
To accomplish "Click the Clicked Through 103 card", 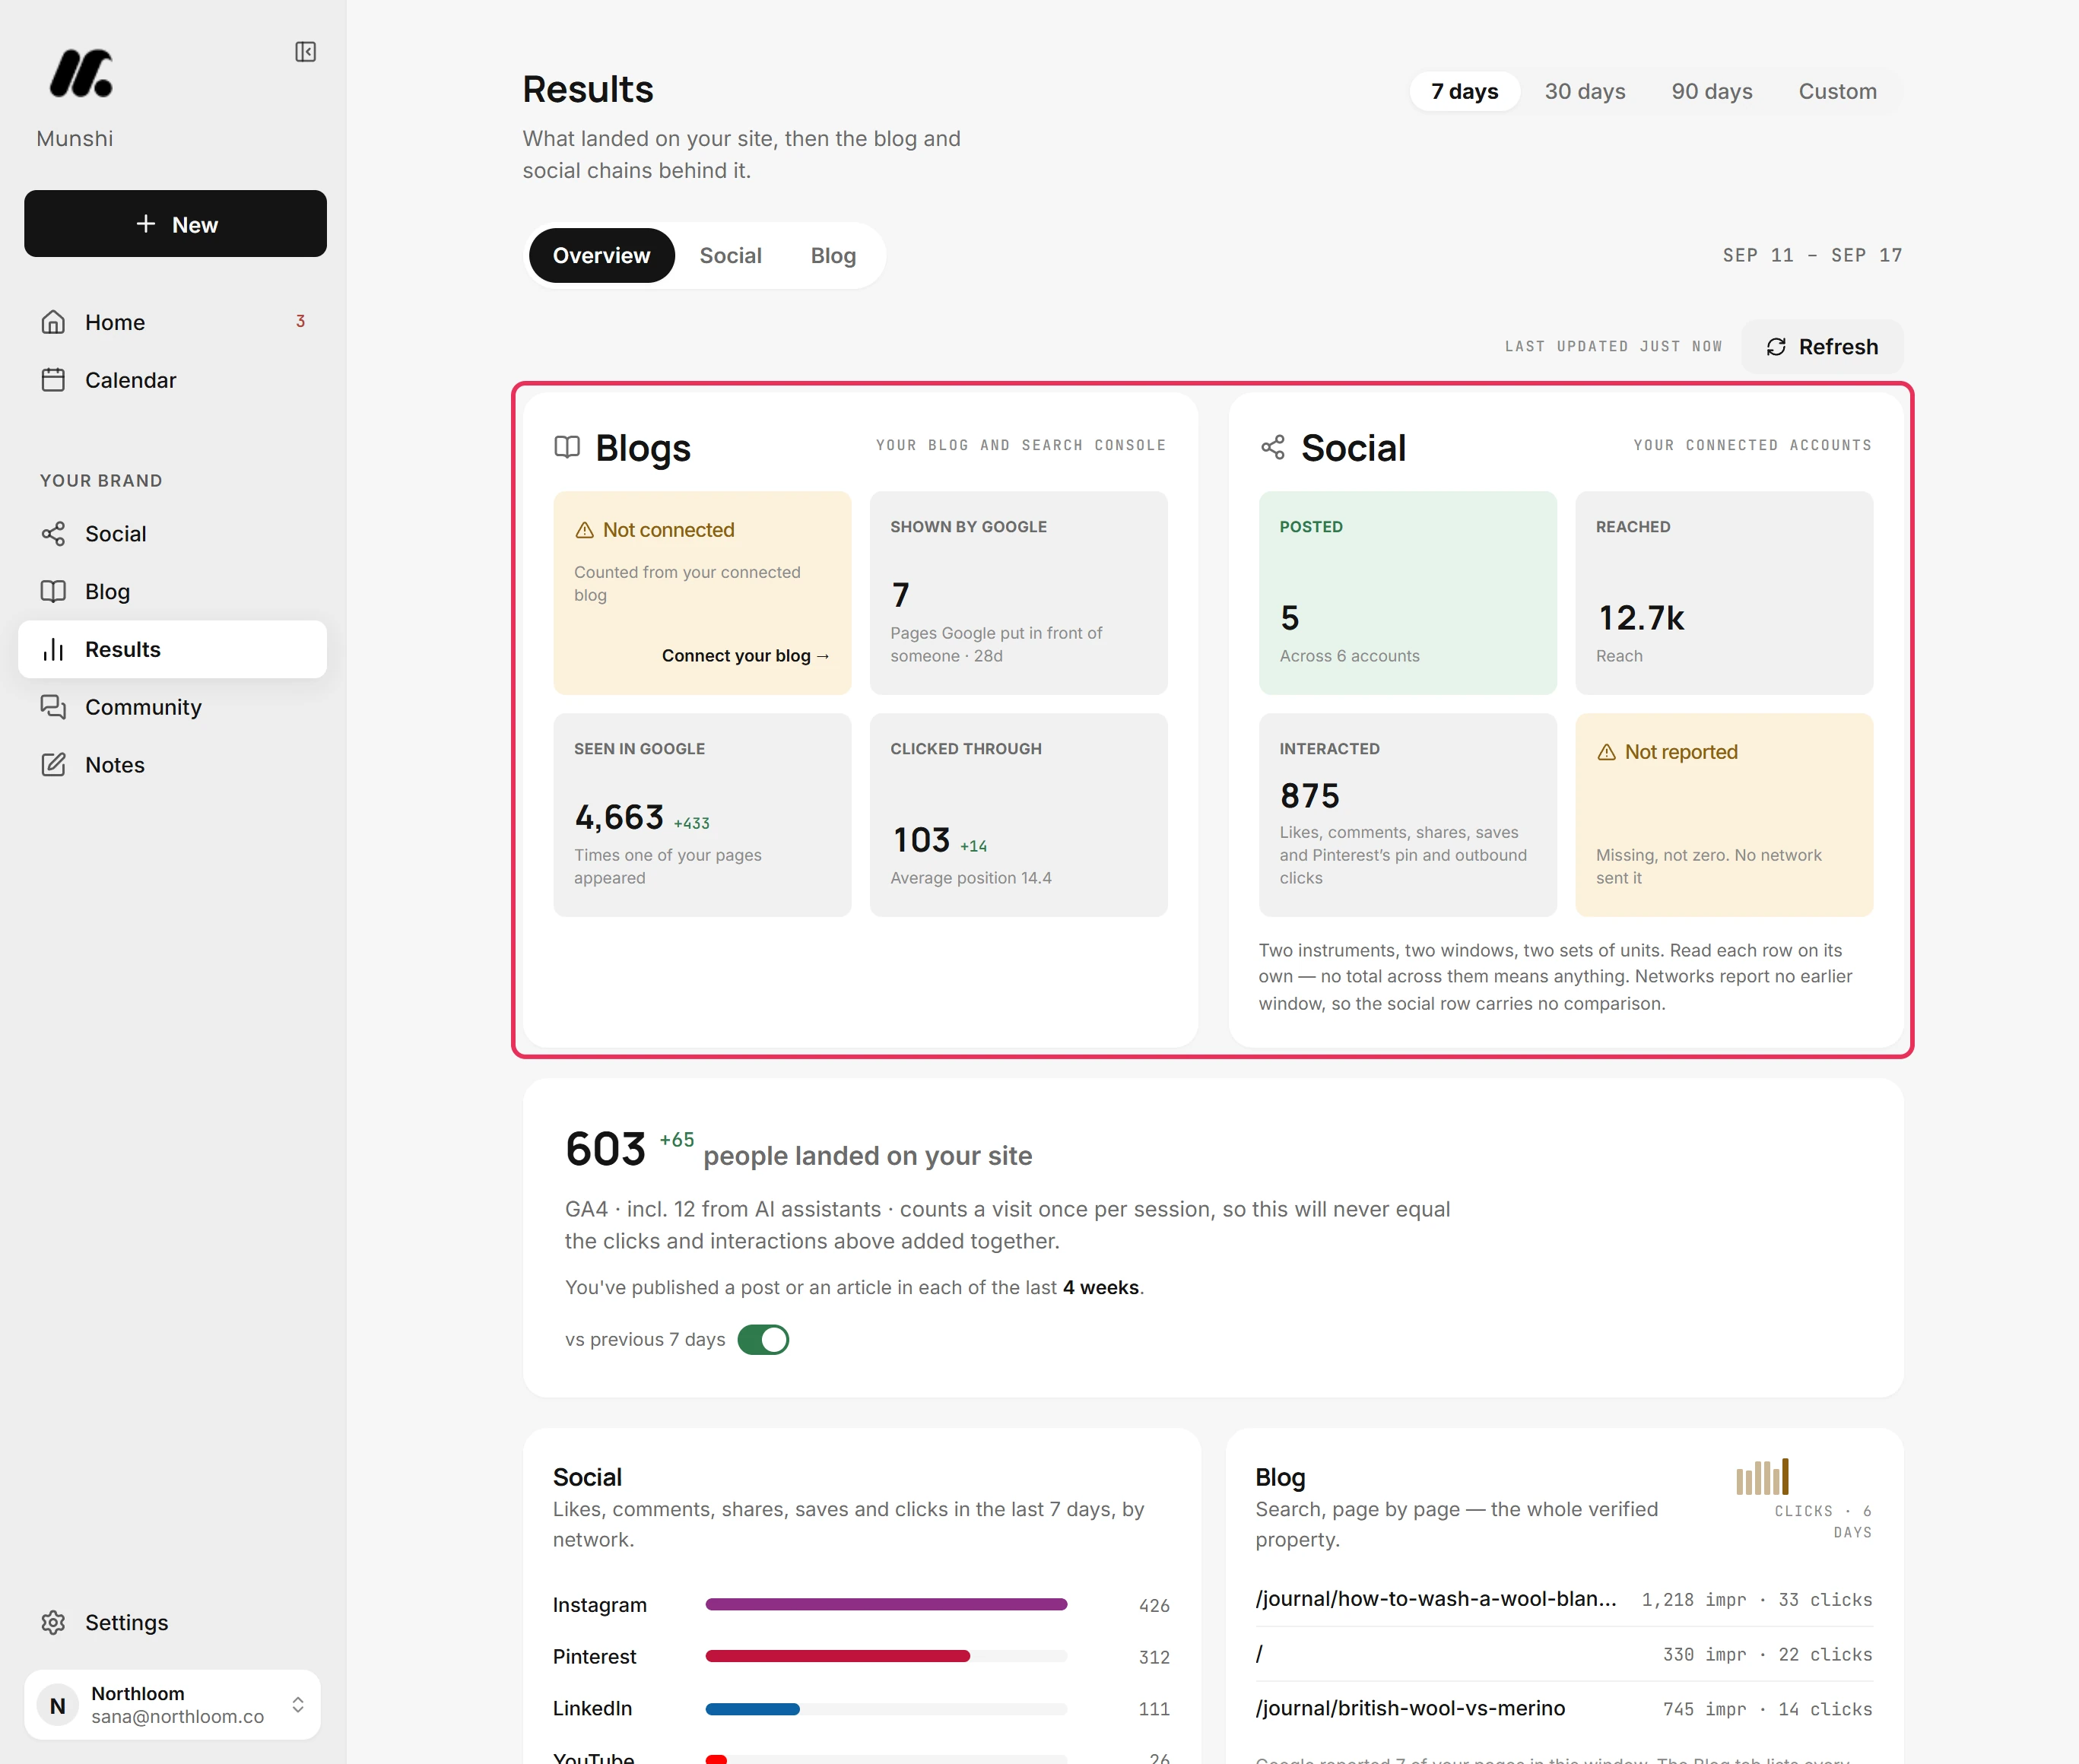I will click(1018, 815).
